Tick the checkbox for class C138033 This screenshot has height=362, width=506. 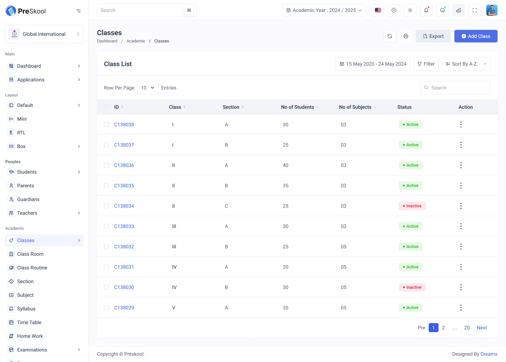(106, 226)
